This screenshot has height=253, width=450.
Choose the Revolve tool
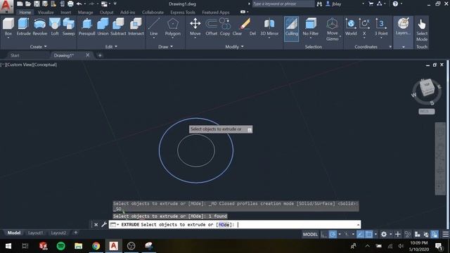coord(40,27)
